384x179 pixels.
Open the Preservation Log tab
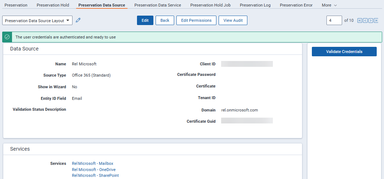[255, 5]
